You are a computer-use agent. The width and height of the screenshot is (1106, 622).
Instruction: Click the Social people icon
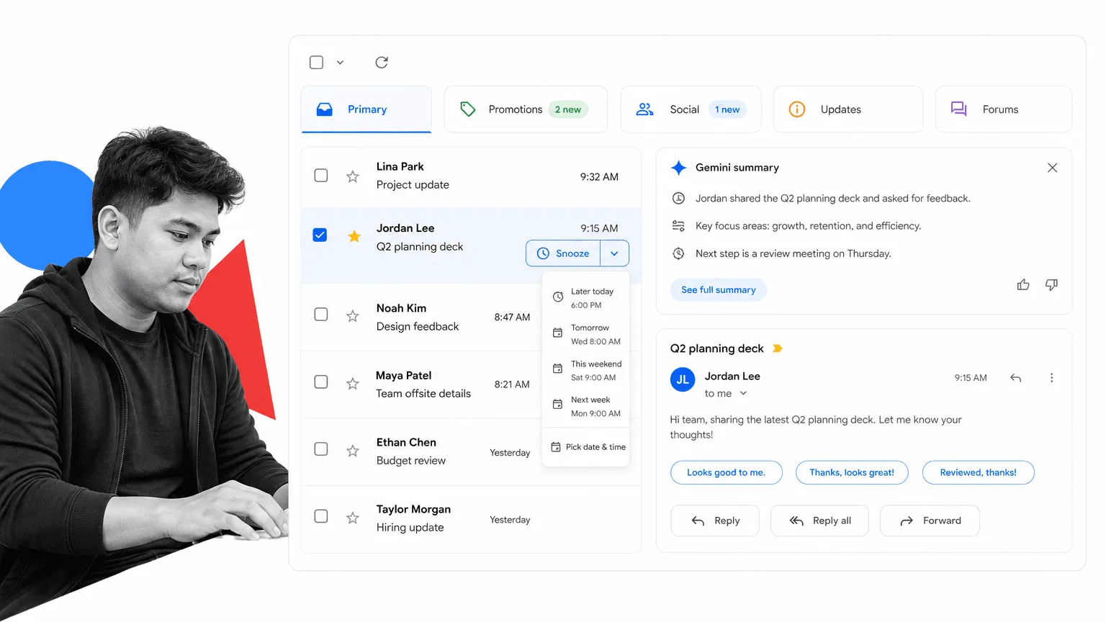644,109
